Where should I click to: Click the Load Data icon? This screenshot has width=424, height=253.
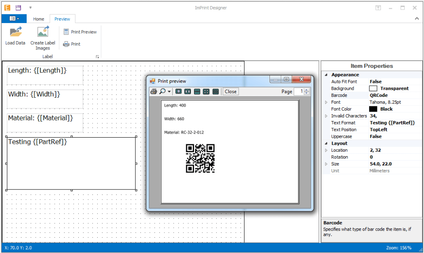(x=15, y=32)
